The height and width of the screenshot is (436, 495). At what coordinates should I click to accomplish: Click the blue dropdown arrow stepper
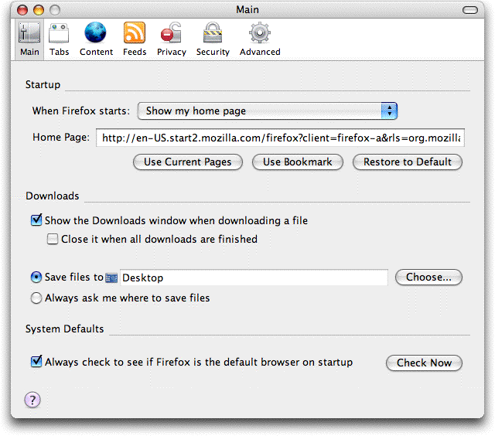[x=389, y=111]
